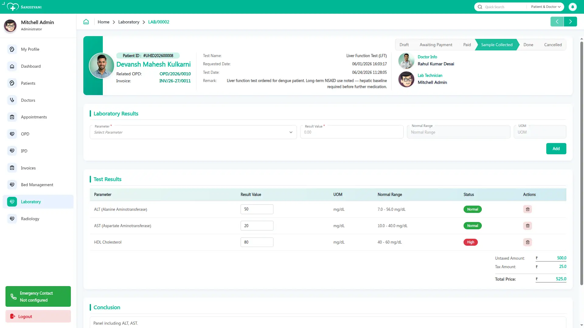Screen dimensions: 584x328
Task: Open the Select Parameter dropdown
Action: pos(193,132)
